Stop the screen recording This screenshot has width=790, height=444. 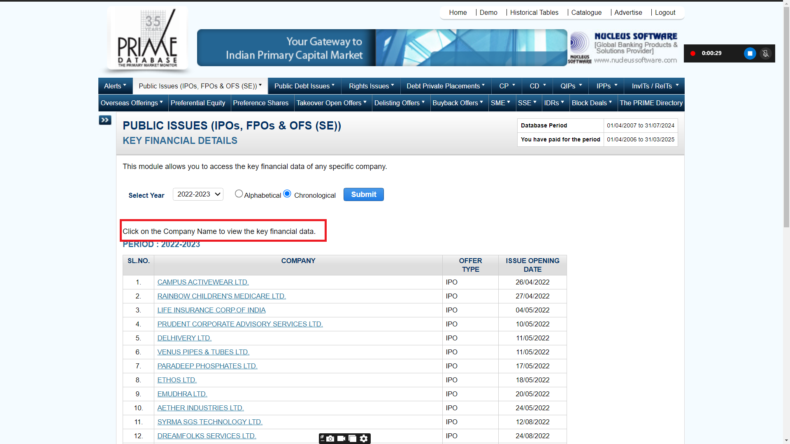click(750, 53)
